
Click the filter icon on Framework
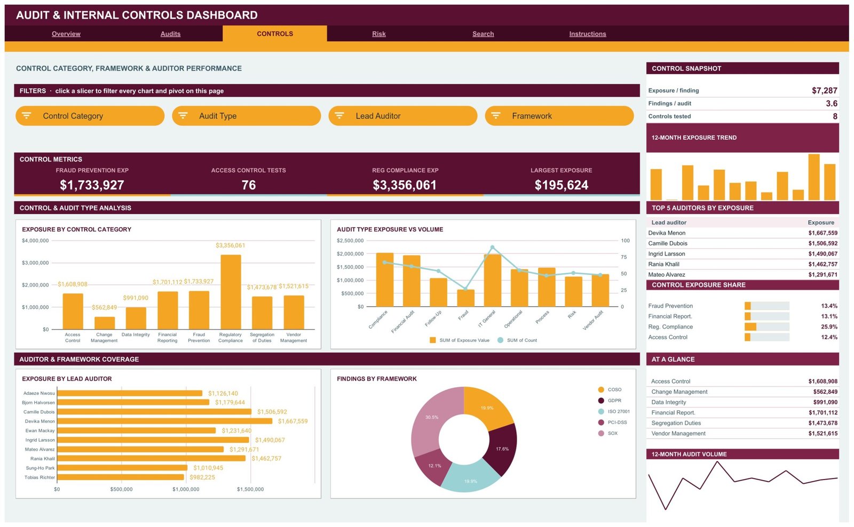496,115
